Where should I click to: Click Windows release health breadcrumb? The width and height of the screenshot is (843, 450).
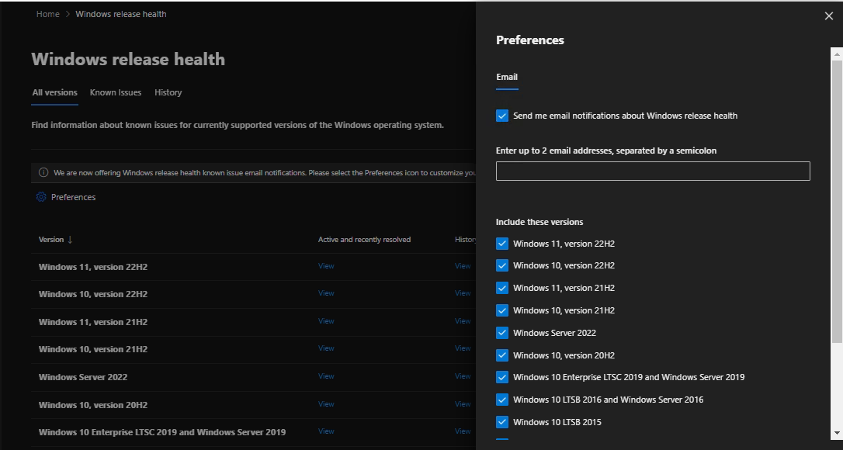pos(121,14)
